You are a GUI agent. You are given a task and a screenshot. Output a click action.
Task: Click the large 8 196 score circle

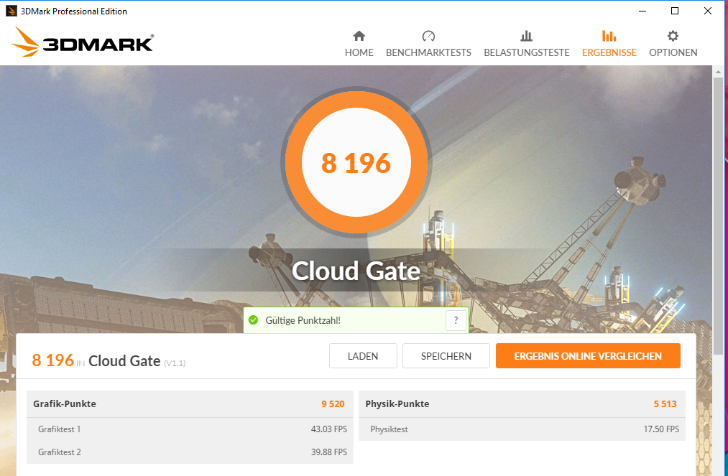(x=356, y=162)
